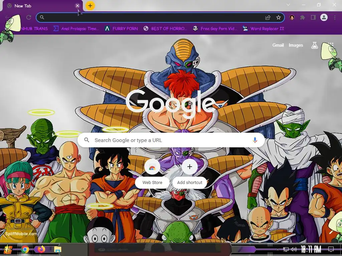Open the Search Labs flask icon

pyautogui.click(x=315, y=45)
